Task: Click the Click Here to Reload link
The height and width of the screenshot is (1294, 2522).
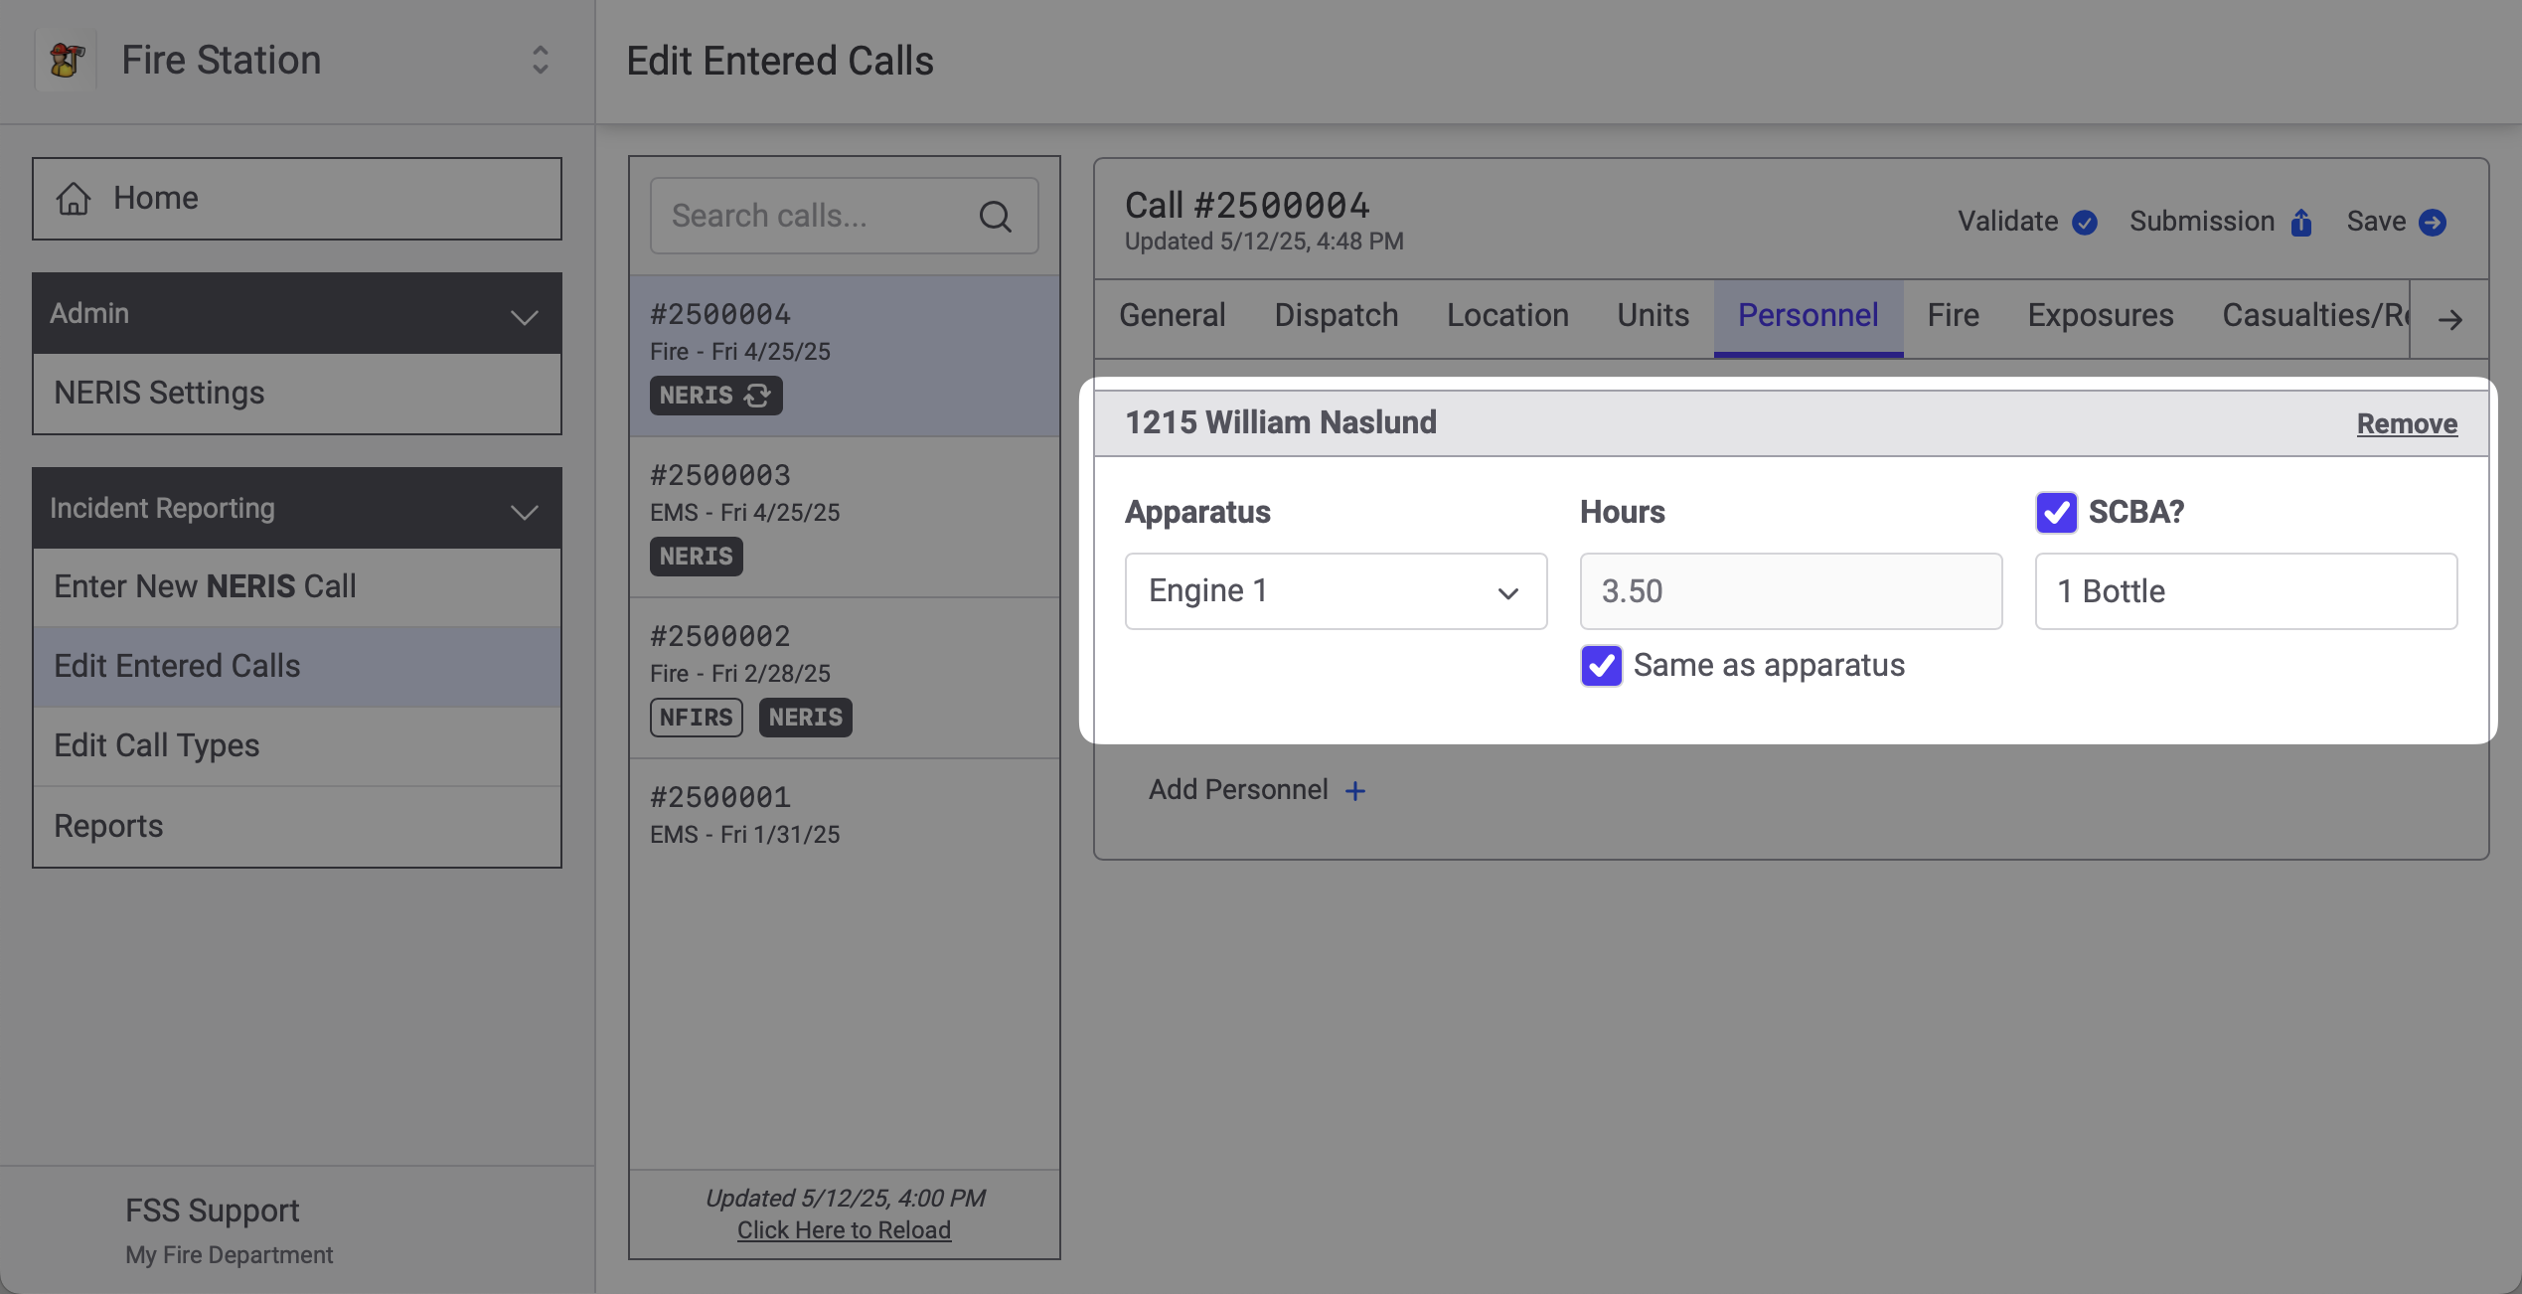Action: tap(844, 1229)
